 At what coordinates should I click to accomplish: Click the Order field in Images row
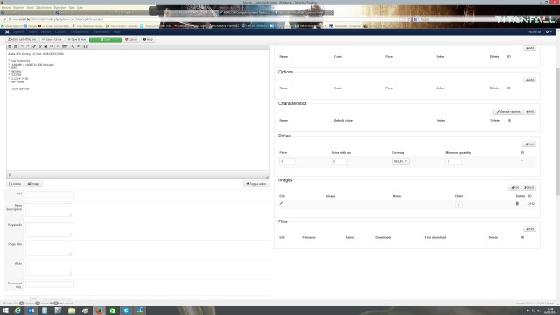coord(458,205)
